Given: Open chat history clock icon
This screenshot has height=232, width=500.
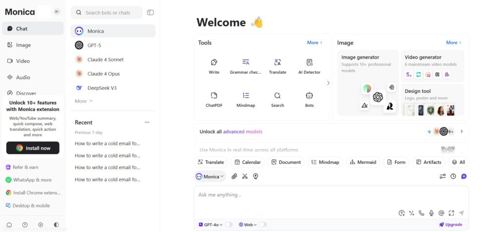Looking at the screenshot, I should 453,176.
